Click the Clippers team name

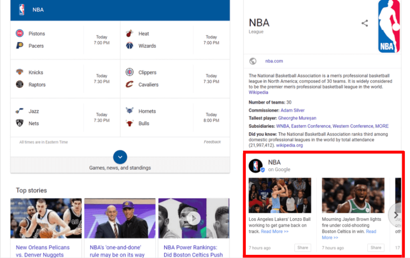[147, 72]
